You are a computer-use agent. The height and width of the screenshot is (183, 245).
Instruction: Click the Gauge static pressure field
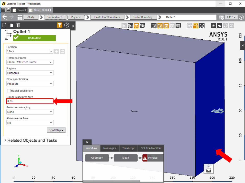30,101
